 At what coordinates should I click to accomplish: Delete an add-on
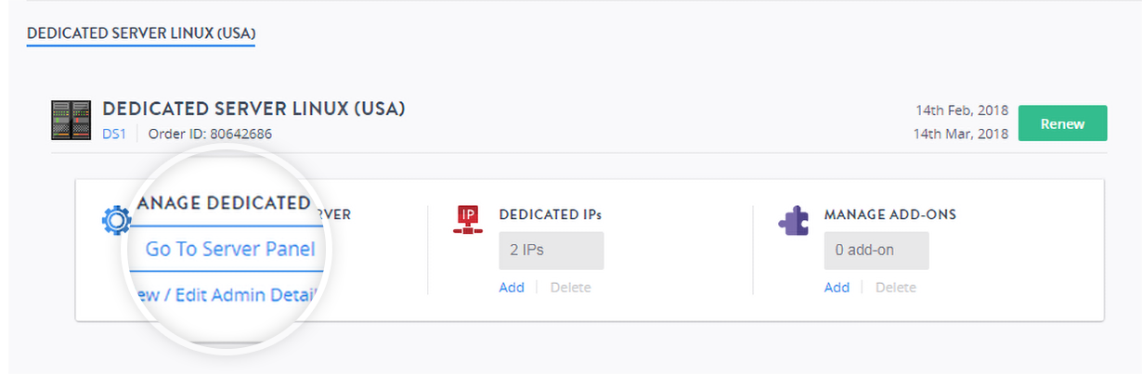[x=895, y=288]
